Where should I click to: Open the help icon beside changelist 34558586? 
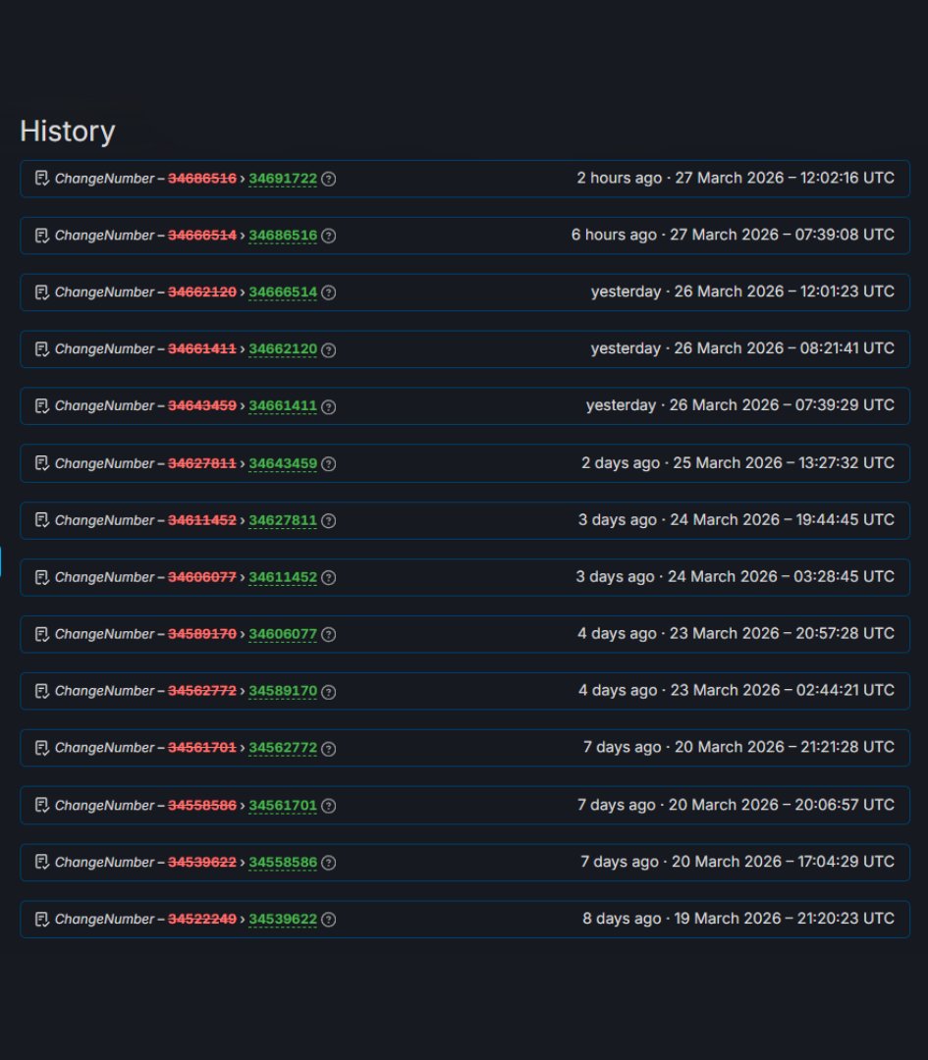(329, 863)
